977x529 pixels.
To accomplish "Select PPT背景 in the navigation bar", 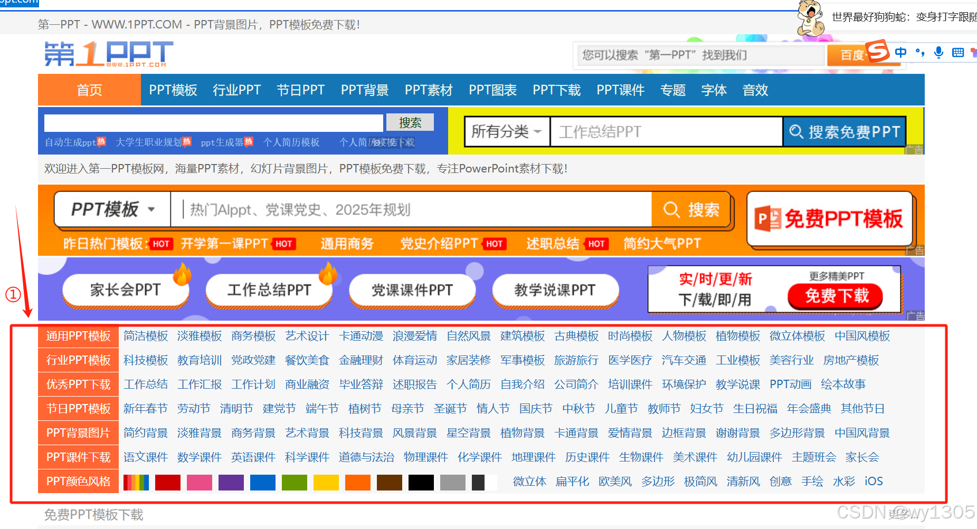I will coord(365,90).
